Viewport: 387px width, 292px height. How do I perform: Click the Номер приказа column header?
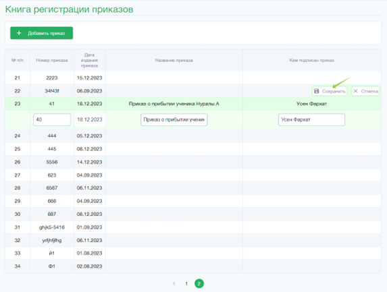tap(52, 61)
